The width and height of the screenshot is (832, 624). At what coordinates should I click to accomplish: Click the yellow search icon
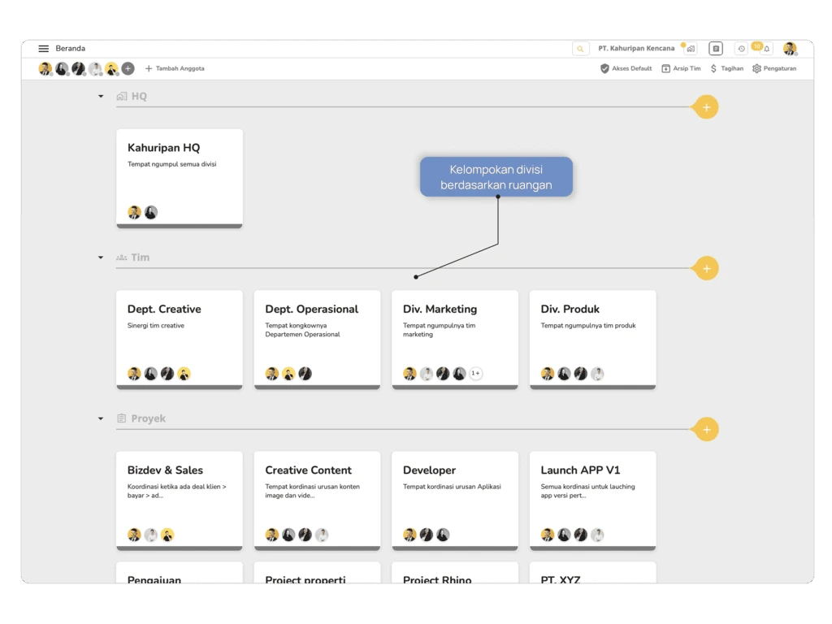point(580,48)
